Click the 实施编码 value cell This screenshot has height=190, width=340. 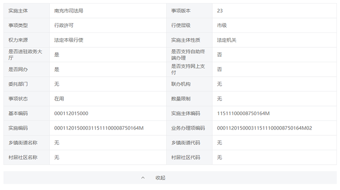point(99,128)
